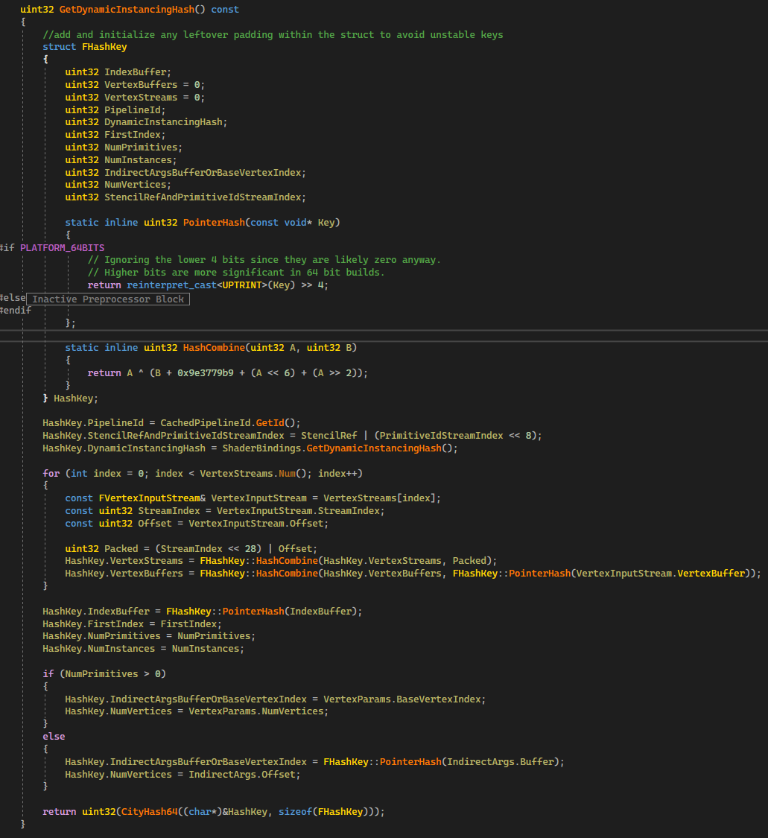Screen dimensions: 768x838
Task: Click the '} HashKey;' struct instance declaration
Action: click(x=71, y=399)
